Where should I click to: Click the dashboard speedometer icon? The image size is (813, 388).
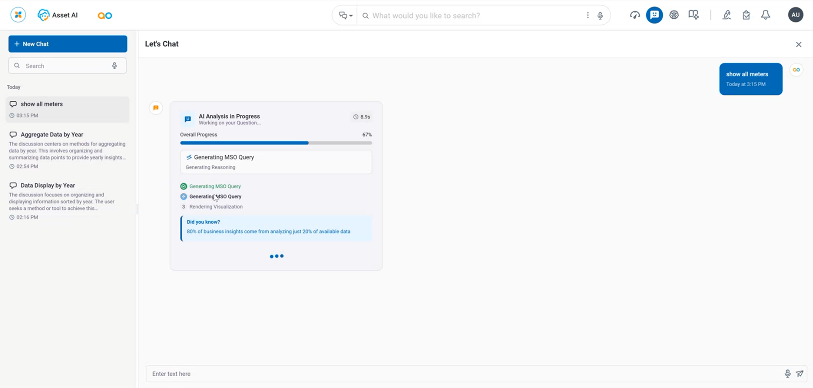635,15
